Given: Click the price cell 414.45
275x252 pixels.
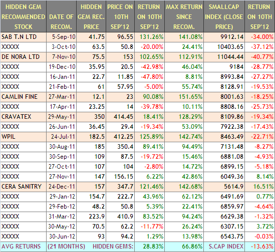Looking at the screenshot, I should (x=120, y=117).
